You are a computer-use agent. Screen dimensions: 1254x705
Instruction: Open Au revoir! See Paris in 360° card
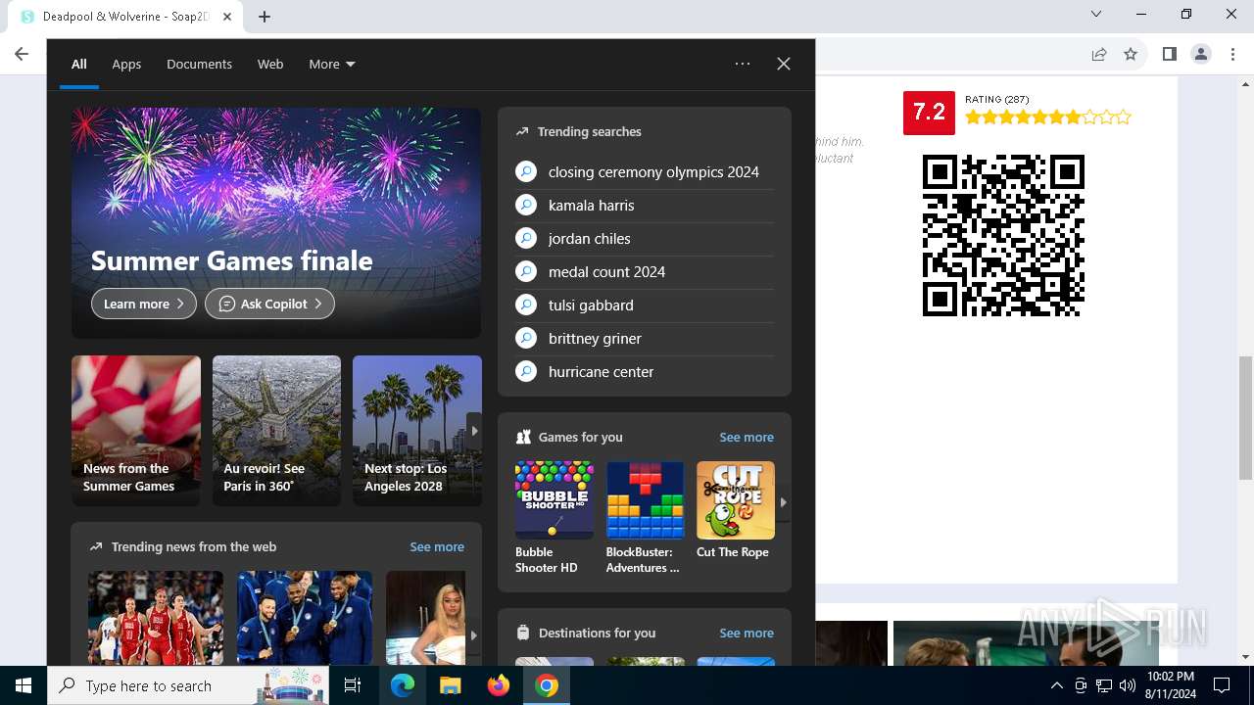[x=276, y=431]
